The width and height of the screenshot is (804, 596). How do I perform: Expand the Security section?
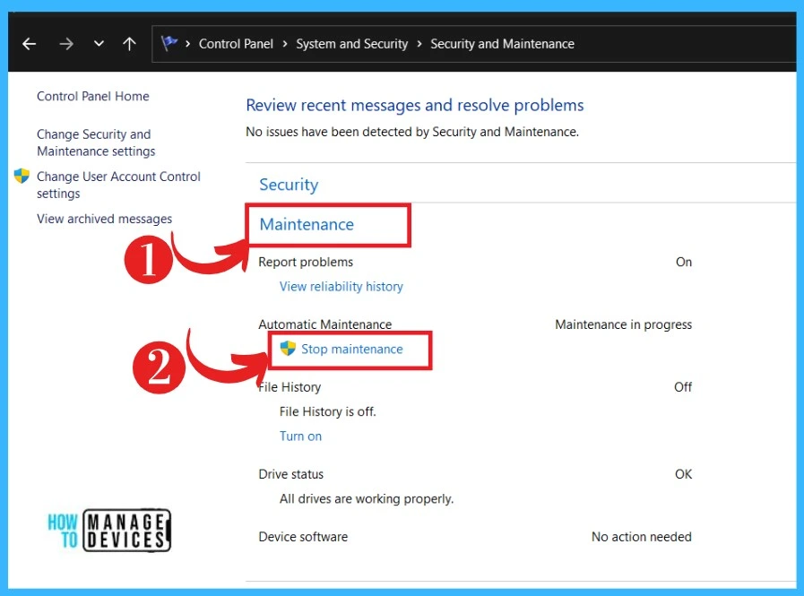tap(289, 185)
